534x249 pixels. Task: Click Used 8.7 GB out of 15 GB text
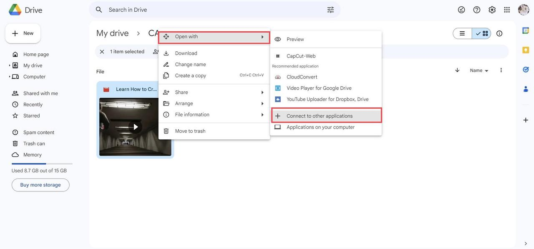point(39,171)
